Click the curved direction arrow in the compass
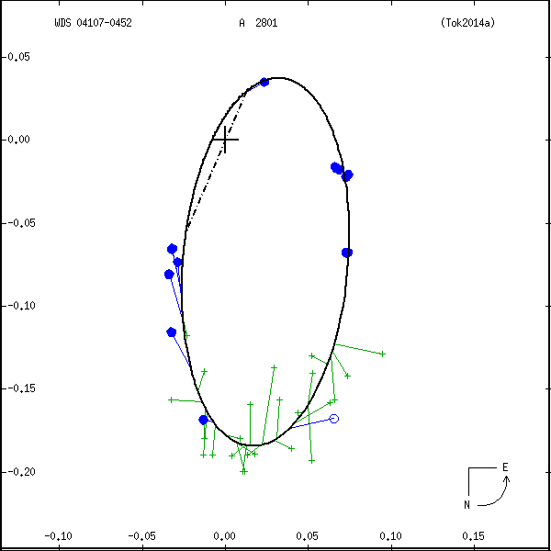This screenshot has height=551, width=551. click(x=495, y=491)
